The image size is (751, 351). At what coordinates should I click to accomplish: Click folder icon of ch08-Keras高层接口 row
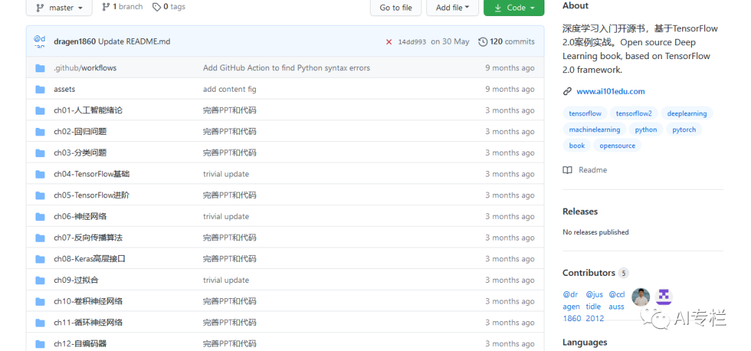40,259
